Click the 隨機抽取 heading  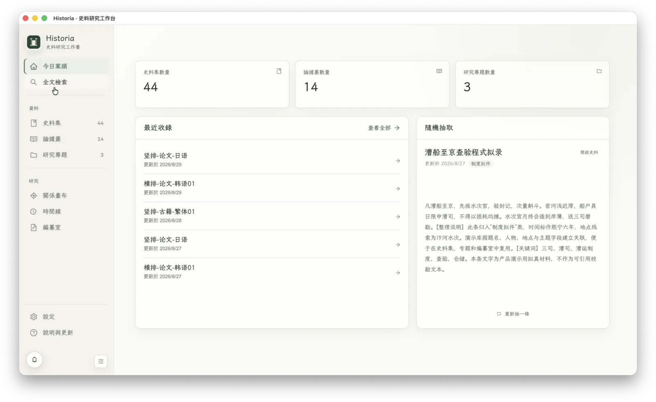tap(439, 128)
